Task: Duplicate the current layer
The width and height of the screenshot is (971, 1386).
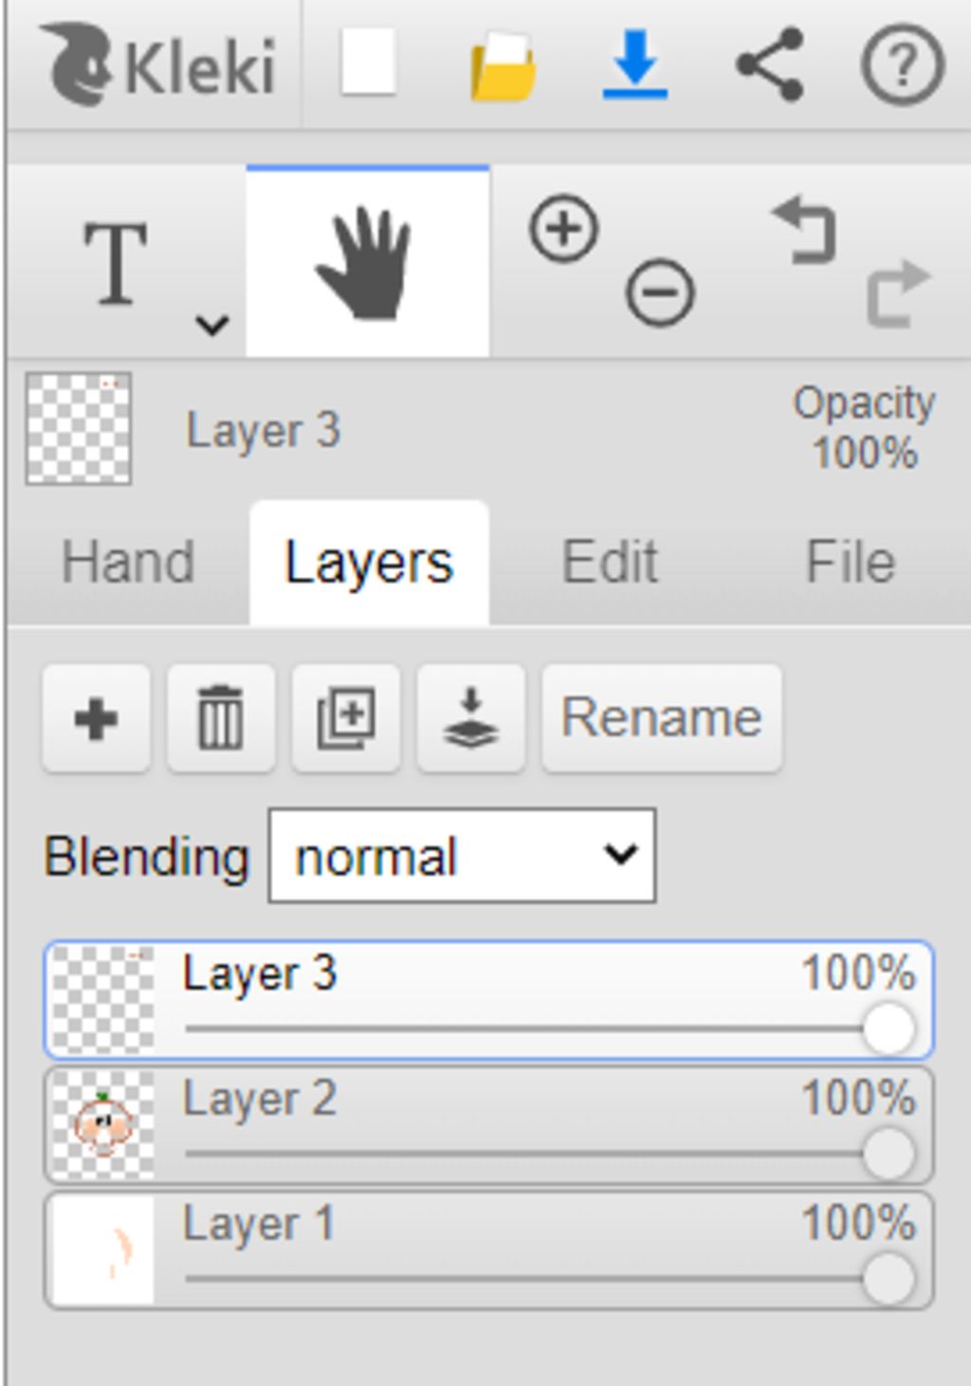Action: (x=346, y=718)
